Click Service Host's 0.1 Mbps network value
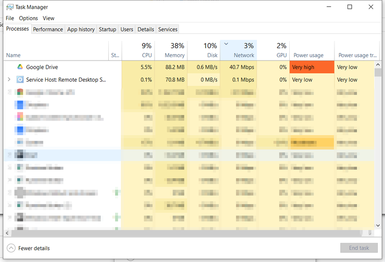 tap(243, 80)
